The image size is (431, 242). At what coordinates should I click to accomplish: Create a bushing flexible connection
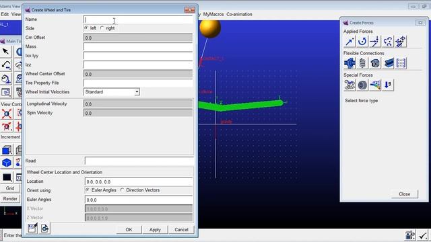pos(350,63)
